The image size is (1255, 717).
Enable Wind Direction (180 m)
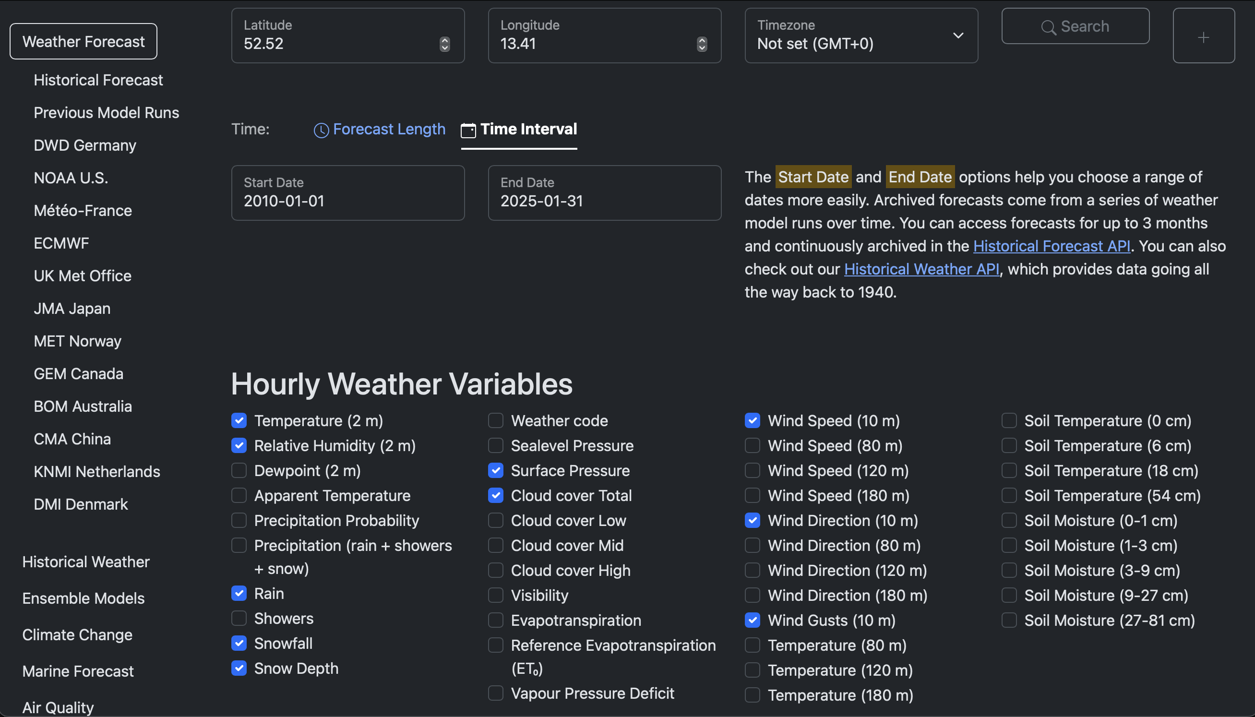pyautogui.click(x=753, y=595)
